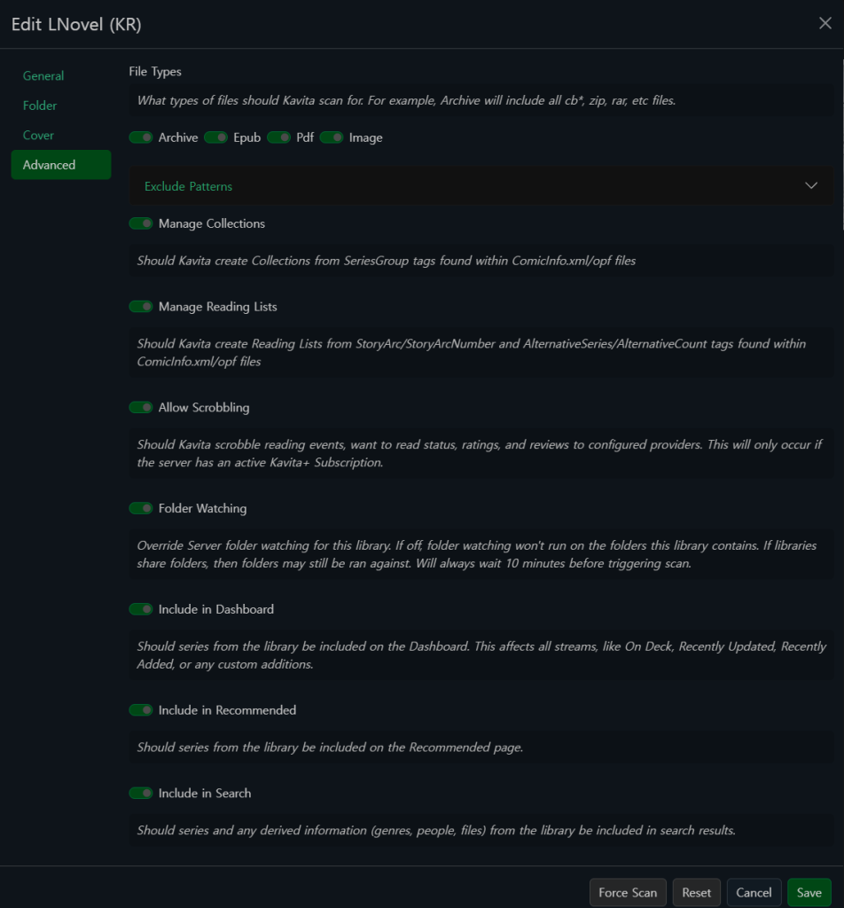Close the Edit LNovel dialog

click(x=824, y=24)
